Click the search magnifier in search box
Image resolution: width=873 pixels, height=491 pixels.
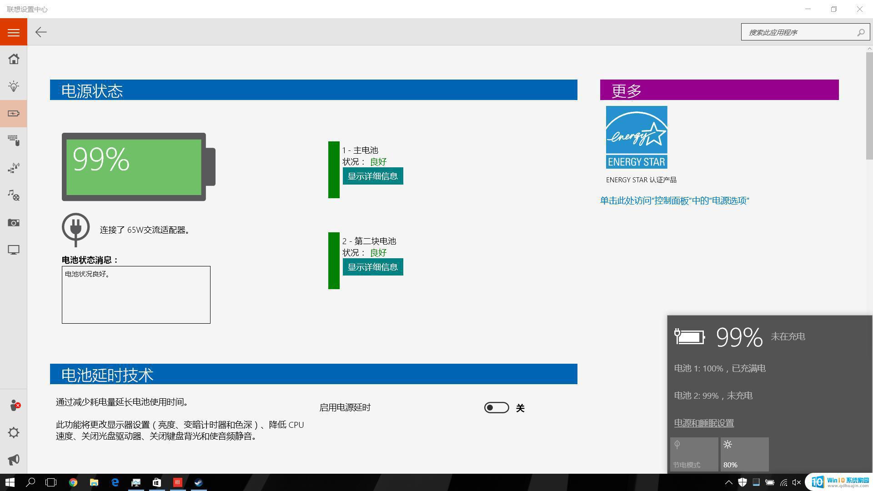point(861,32)
